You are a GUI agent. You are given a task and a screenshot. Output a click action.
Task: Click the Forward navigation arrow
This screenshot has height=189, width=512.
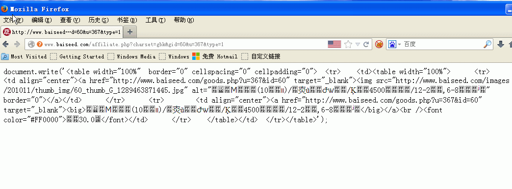[x=17, y=44]
